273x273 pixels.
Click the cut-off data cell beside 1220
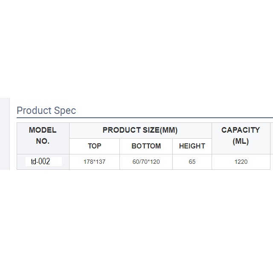click(x=272, y=162)
